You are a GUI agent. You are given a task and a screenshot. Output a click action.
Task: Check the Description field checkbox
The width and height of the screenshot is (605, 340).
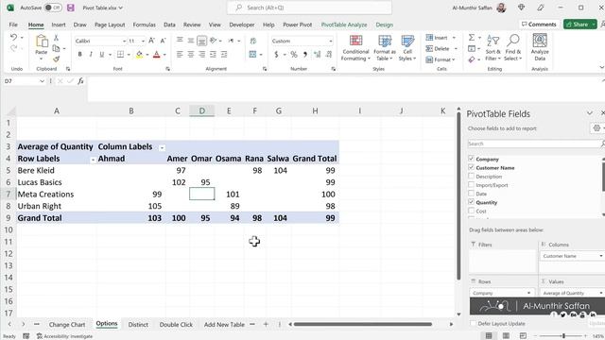(471, 176)
